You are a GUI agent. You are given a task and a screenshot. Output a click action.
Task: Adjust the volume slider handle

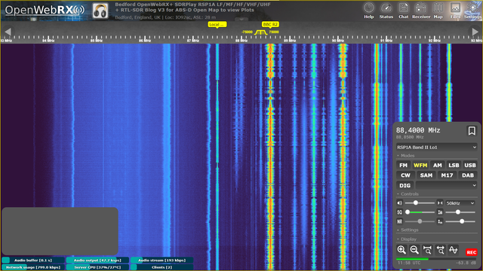[x=416, y=202]
